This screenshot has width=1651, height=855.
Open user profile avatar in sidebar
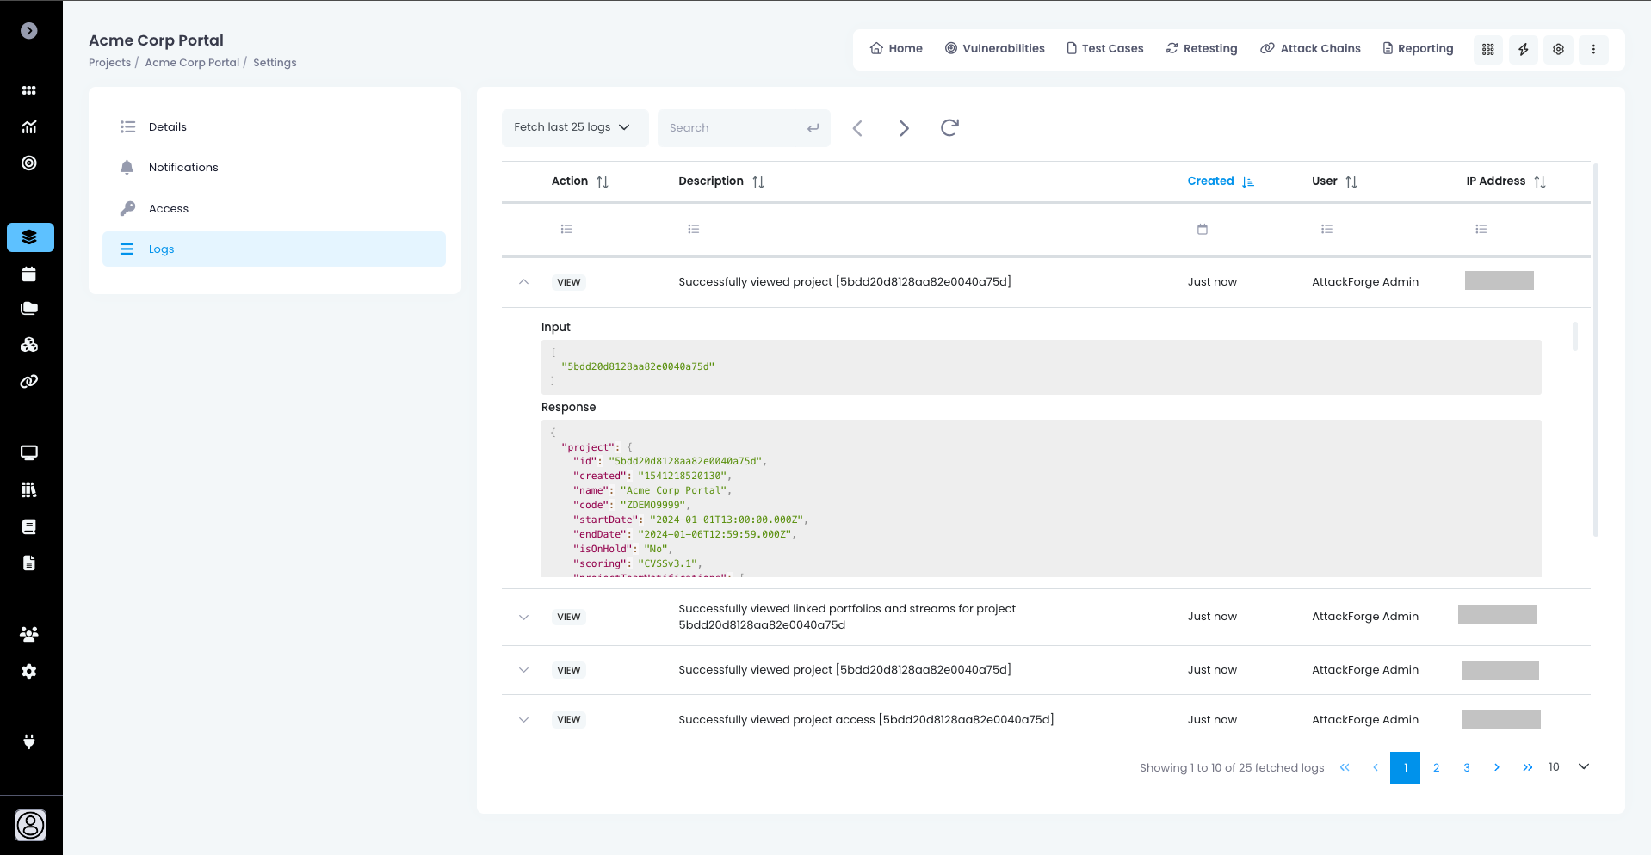[x=30, y=825]
